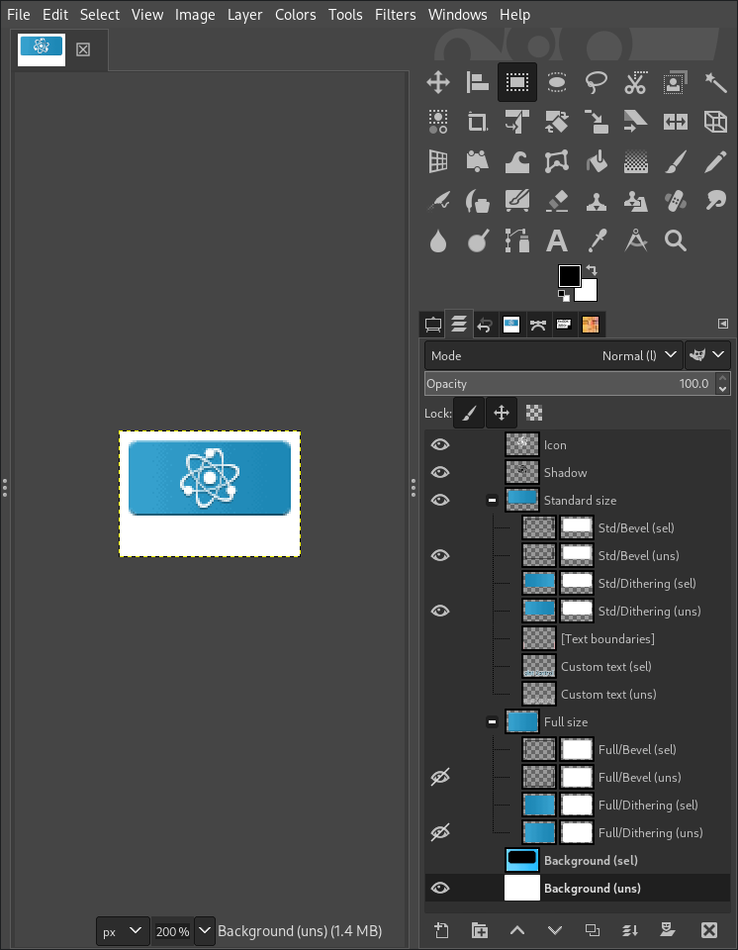The height and width of the screenshot is (950, 738).
Task: Create a new layer
Action: (441, 930)
